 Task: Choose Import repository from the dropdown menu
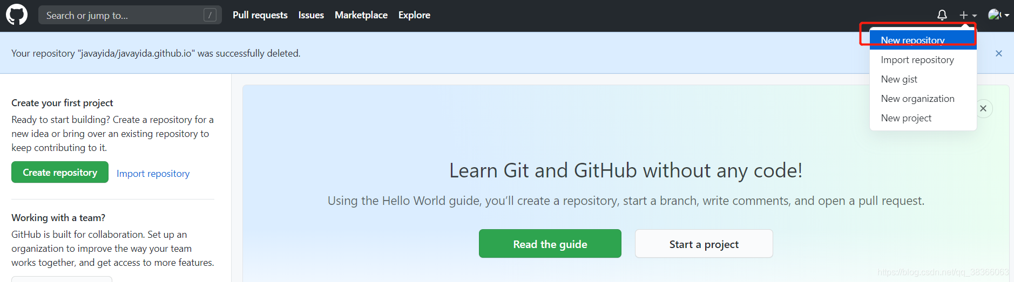click(x=923, y=60)
